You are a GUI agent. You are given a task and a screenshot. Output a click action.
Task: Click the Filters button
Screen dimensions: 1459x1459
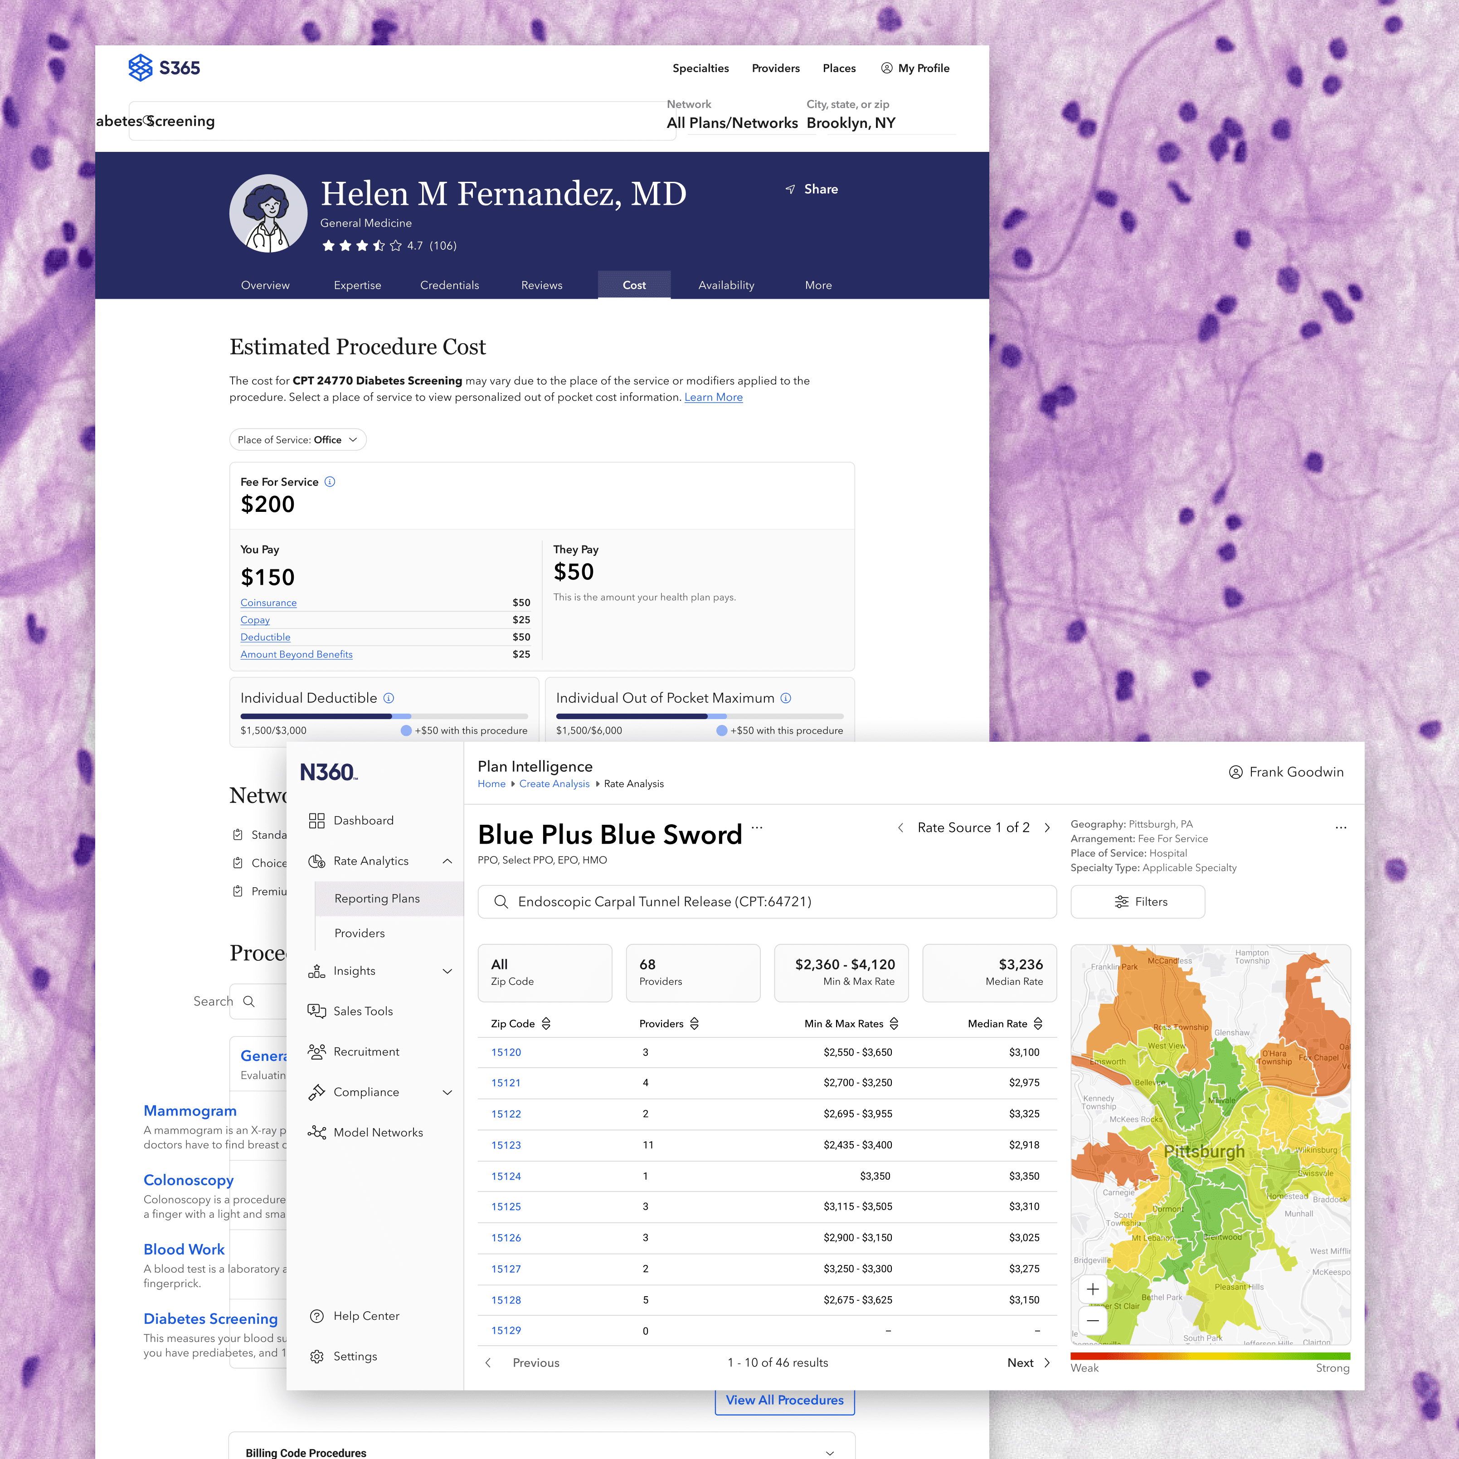pyautogui.click(x=1137, y=902)
